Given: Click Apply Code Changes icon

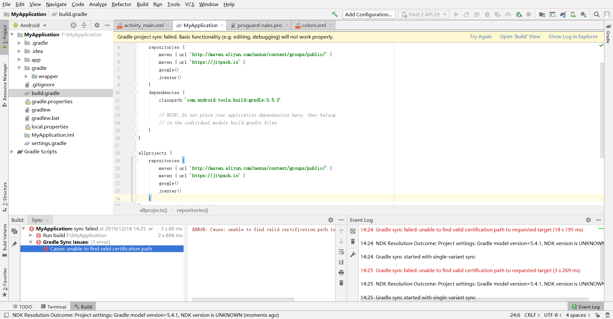Looking at the screenshot, I should (477, 14).
